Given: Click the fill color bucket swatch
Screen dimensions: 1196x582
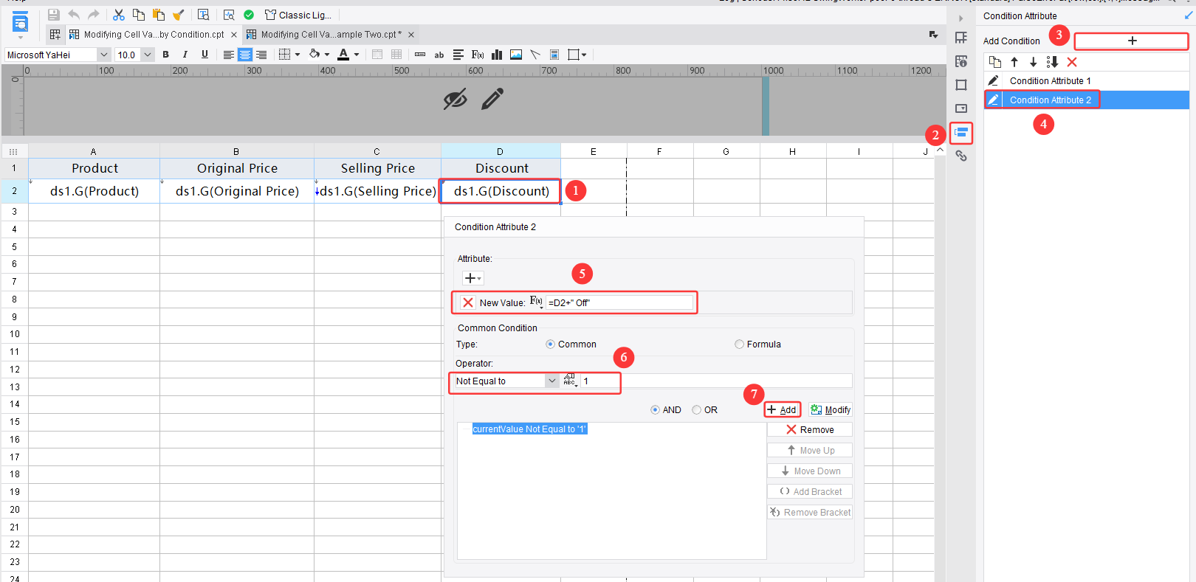Looking at the screenshot, I should click(x=315, y=55).
